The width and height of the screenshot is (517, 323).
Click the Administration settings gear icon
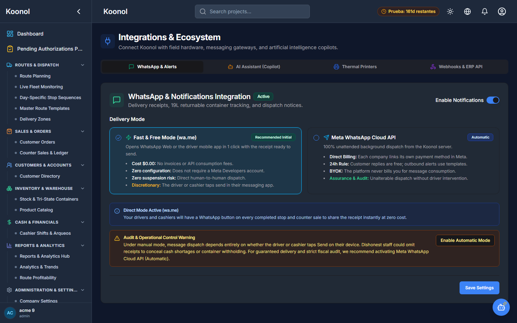[x=9, y=290]
